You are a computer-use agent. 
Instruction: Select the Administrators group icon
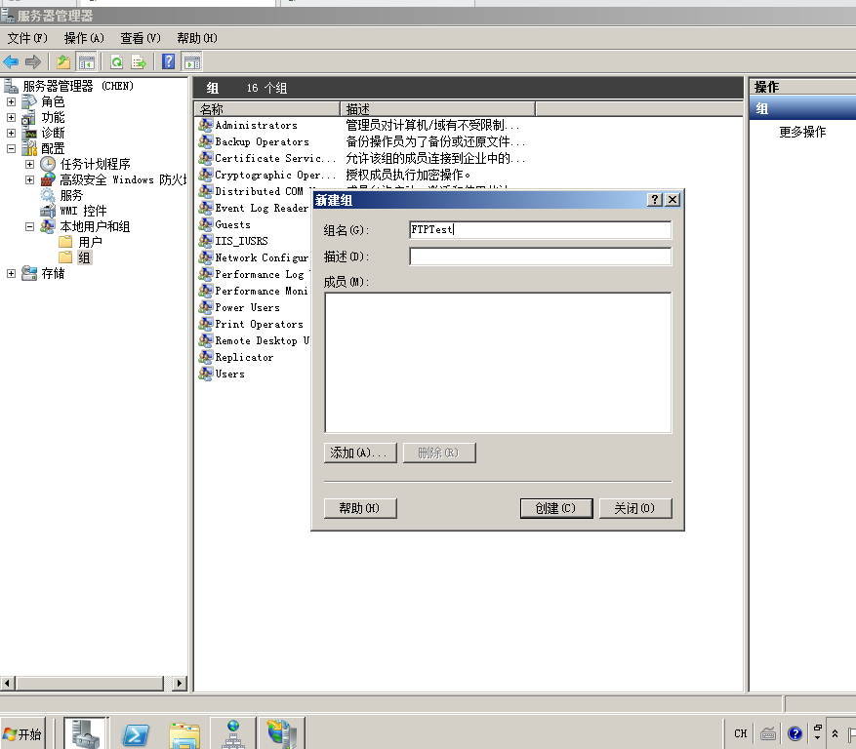pyautogui.click(x=205, y=125)
